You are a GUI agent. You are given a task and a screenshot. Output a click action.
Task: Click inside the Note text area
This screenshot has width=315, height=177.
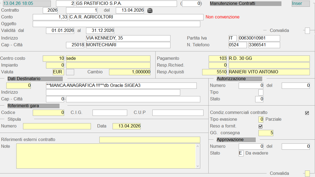[x=106, y=156]
